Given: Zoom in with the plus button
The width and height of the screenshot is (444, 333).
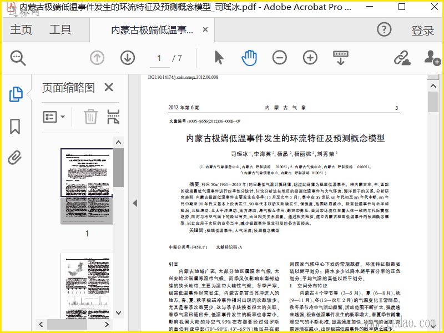Looking at the screenshot, I should coord(310,58).
